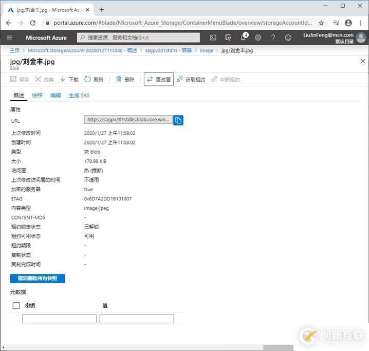This screenshot has height=351, width=369.
Task: Open the Azure portal hamburger menu
Action: click(x=9, y=38)
